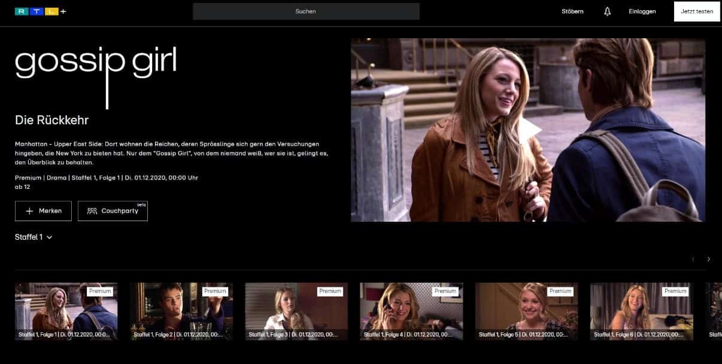Open episode thumbnail Staffel 1, Folge 6
The image size is (722, 364).
point(642,311)
